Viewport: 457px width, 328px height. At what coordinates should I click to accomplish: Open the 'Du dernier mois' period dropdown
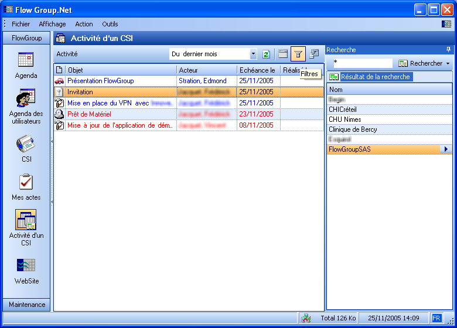click(253, 54)
